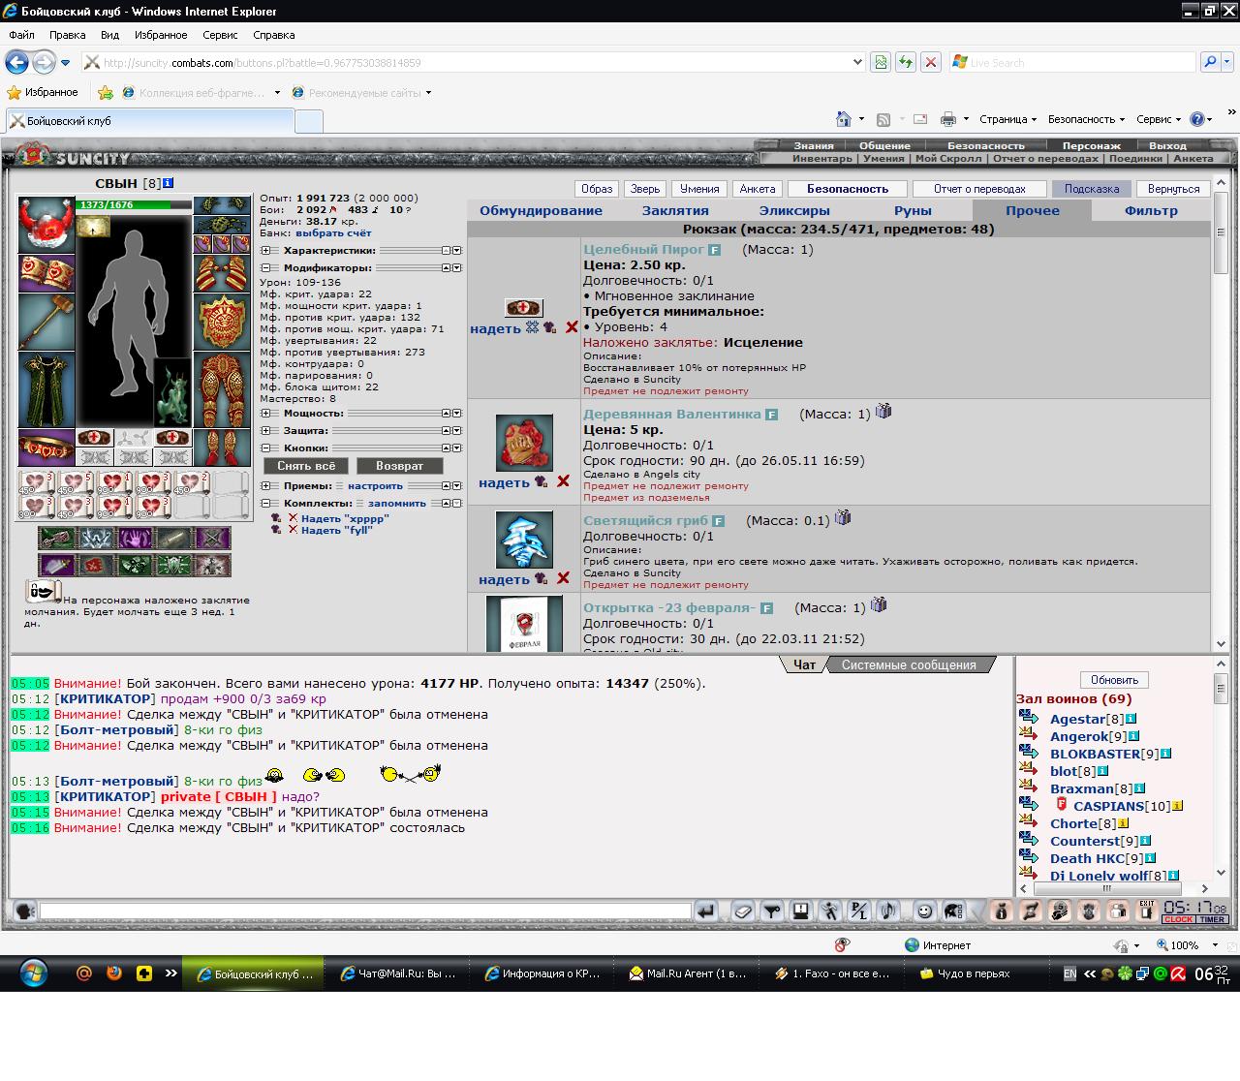1240x1081 pixels.
Task: Open the Страница dropdown in IE toolbar
Action: (1007, 119)
